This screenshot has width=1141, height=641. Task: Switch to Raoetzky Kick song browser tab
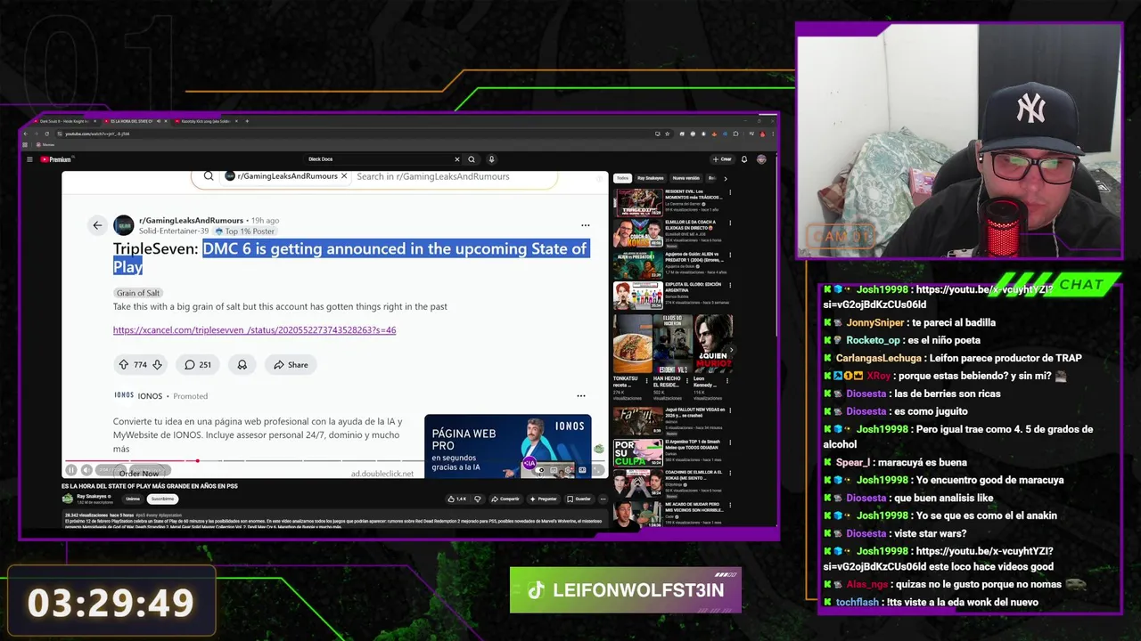207,121
